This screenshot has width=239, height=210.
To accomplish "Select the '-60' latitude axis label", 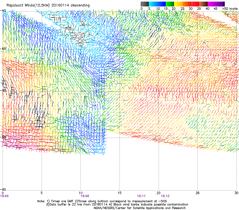I will pyautogui.click(x=3, y=189).
